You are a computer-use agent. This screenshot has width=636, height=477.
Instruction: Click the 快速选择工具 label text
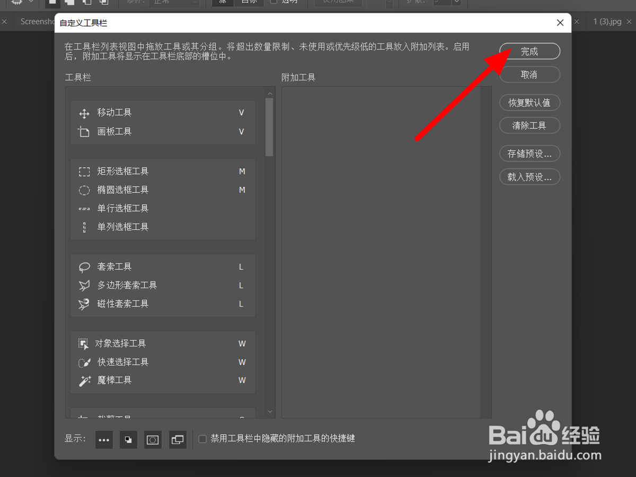(x=123, y=362)
